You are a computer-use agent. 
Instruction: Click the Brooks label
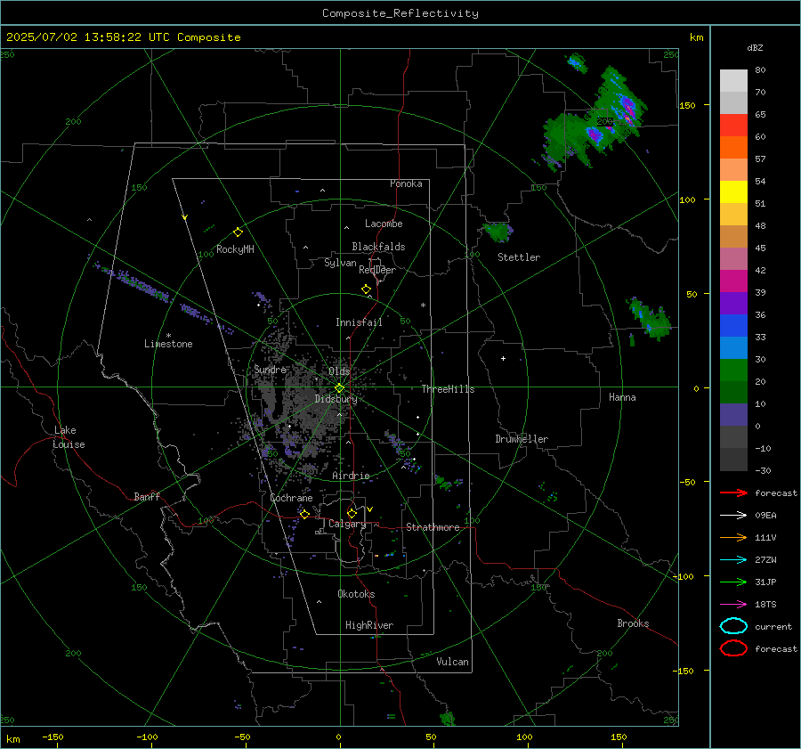click(x=633, y=623)
